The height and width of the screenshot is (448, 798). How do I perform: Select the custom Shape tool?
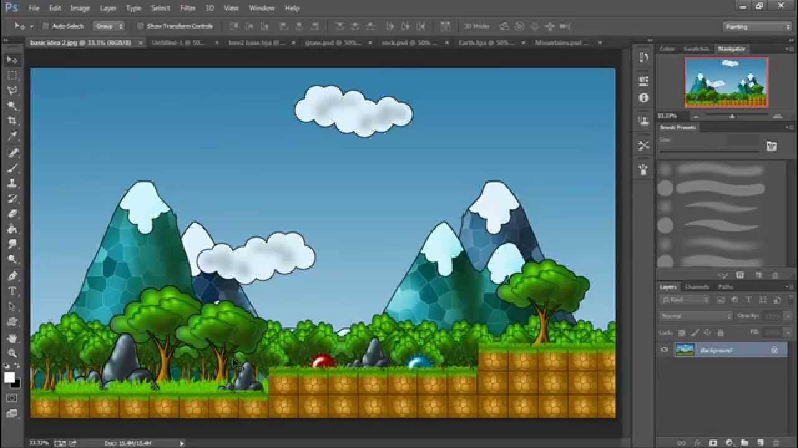(12, 322)
